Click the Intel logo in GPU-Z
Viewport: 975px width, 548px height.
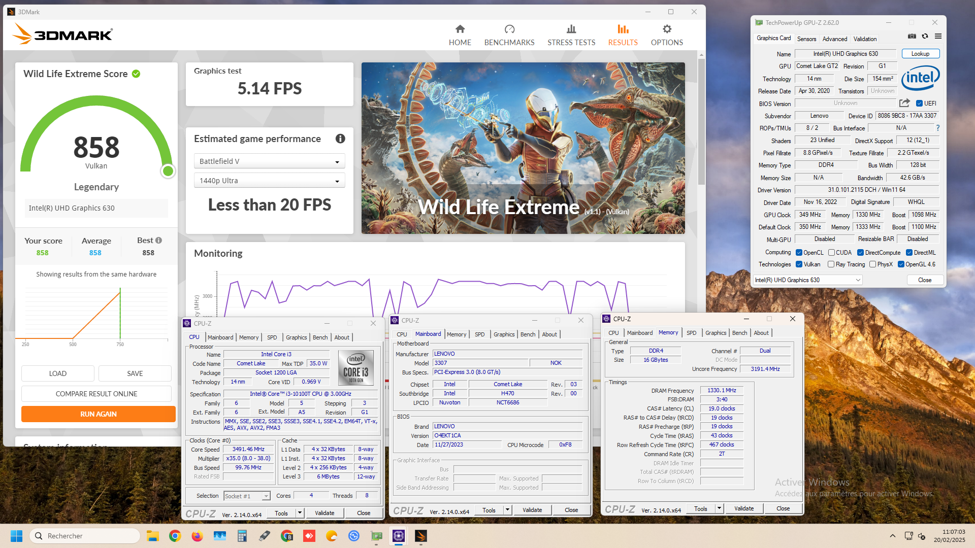(920, 78)
